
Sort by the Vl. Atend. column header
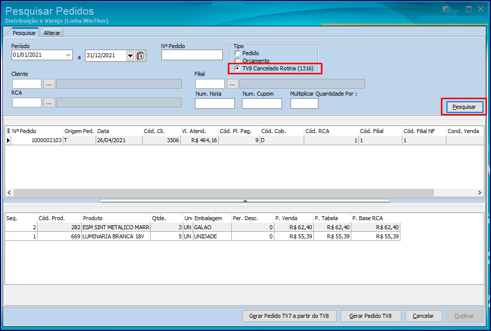(x=199, y=131)
